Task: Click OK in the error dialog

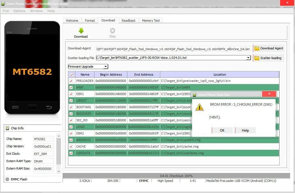Action: click(x=222, y=130)
